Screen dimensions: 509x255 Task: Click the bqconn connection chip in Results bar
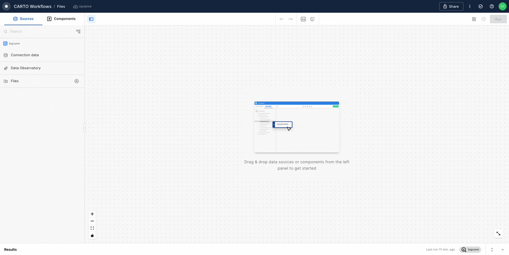click(470, 249)
